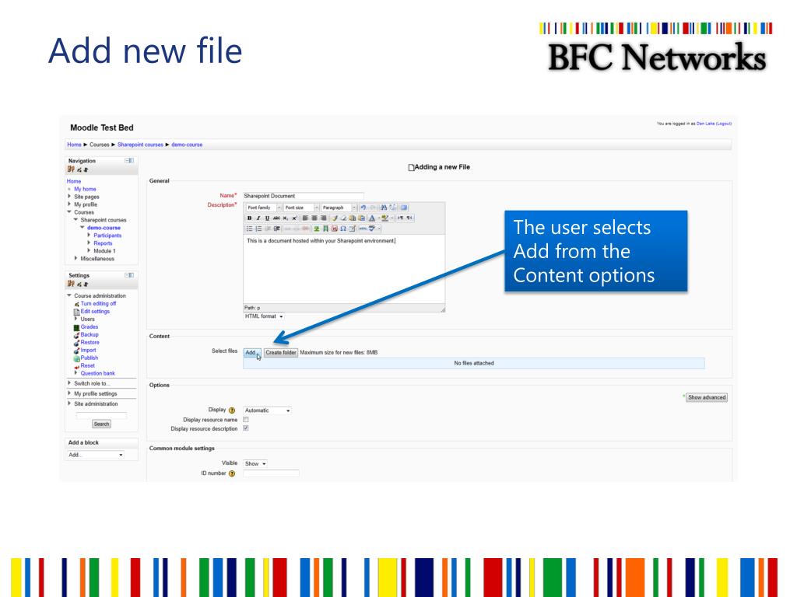
Task: Open My home in Navigation
Action: [x=85, y=189]
